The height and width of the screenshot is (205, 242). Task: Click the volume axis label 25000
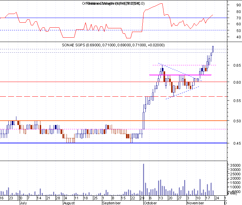pyautogui.click(x=235, y=174)
